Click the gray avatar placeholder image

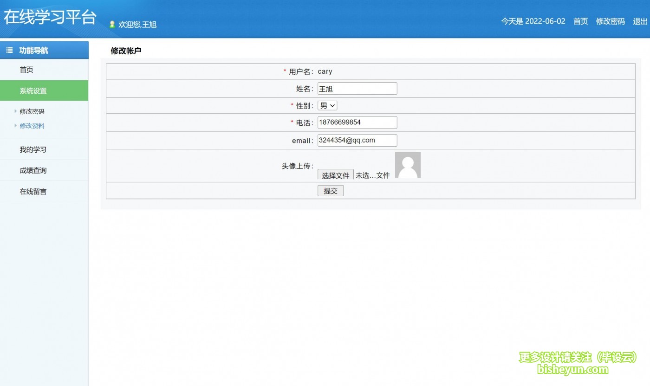pyautogui.click(x=408, y=165)
